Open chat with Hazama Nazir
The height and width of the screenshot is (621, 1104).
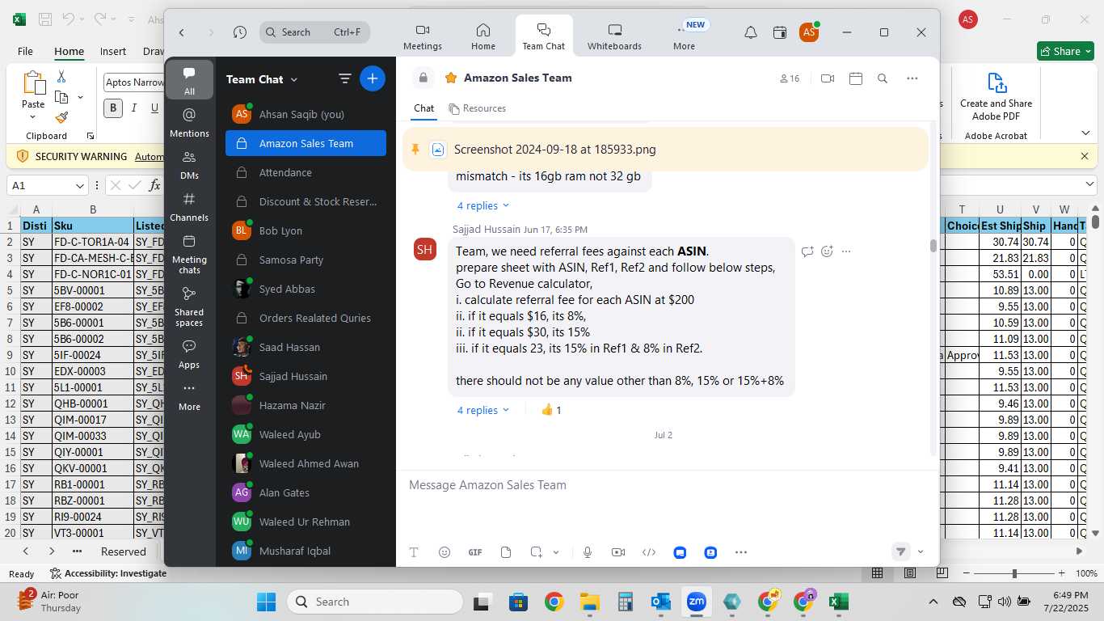point(305,405)
